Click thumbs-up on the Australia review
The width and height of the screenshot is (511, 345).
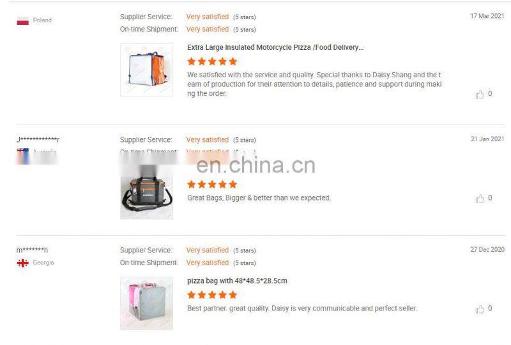point(480,198)
